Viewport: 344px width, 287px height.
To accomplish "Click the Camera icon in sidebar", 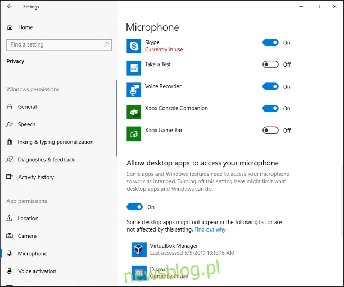I will coord(10,236).
